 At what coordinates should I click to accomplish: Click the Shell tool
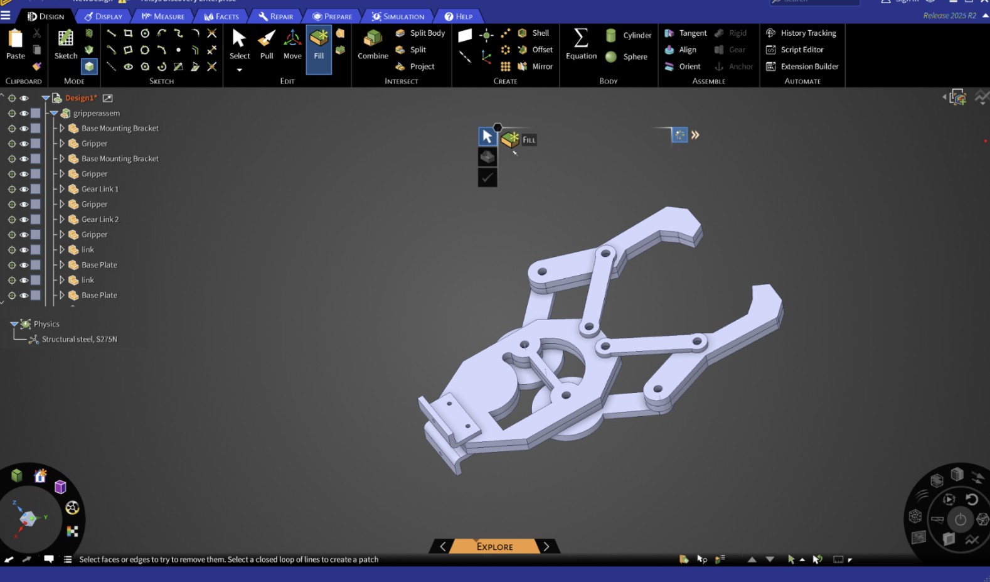(x=533, y=33)
